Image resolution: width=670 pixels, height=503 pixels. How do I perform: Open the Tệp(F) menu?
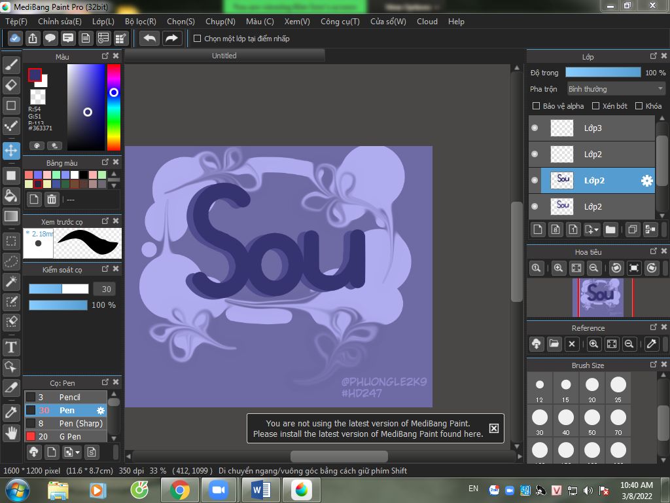[16, 22]
